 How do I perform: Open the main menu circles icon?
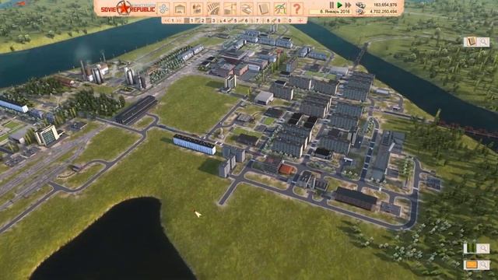click(x=163, y=9)
